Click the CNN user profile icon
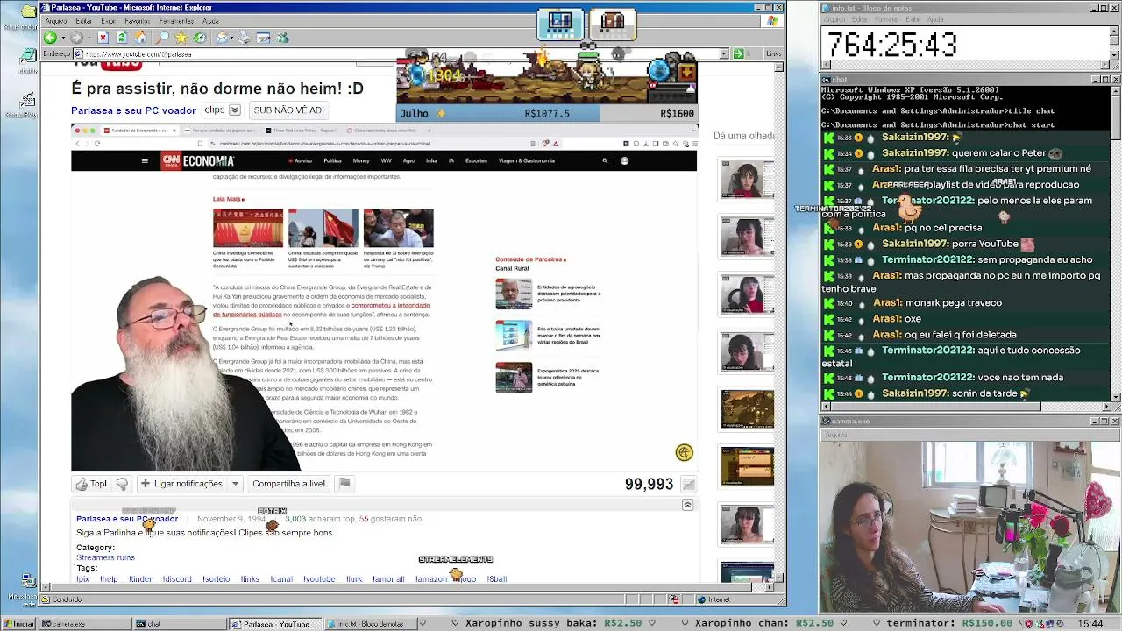 click(624, 161)
